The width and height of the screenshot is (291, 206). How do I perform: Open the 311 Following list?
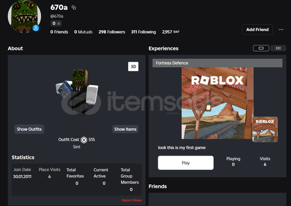point(144,32)
